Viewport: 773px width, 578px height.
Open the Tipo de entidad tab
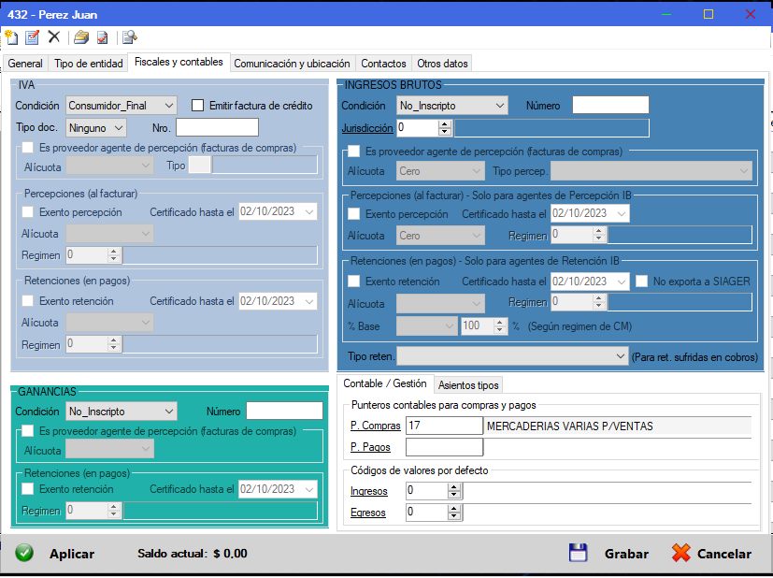tap(89, 64)
